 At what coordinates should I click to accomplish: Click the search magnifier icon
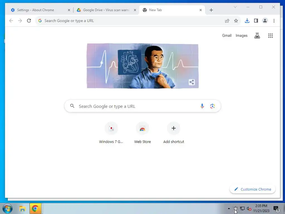click(72, 106)
